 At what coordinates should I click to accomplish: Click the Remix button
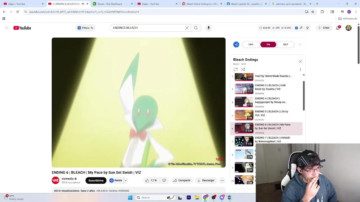(x=116, y=180)
